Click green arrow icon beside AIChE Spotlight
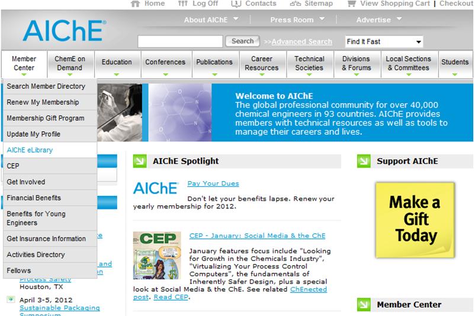The width and height of the screenshot is (475, 316). click(140, 161)
